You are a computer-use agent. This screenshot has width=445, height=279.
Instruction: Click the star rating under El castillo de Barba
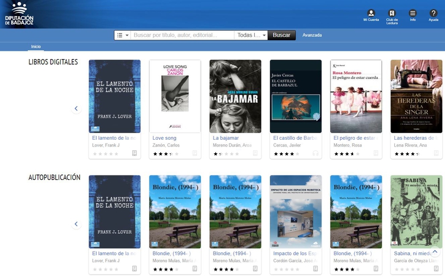(286, 154)
